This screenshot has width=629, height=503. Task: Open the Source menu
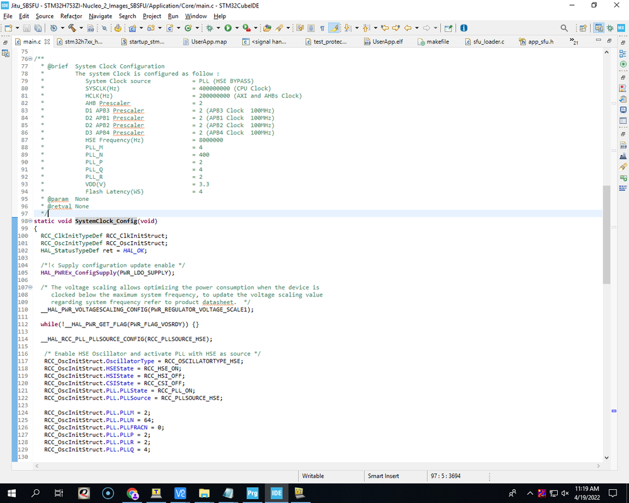point(45,16)
